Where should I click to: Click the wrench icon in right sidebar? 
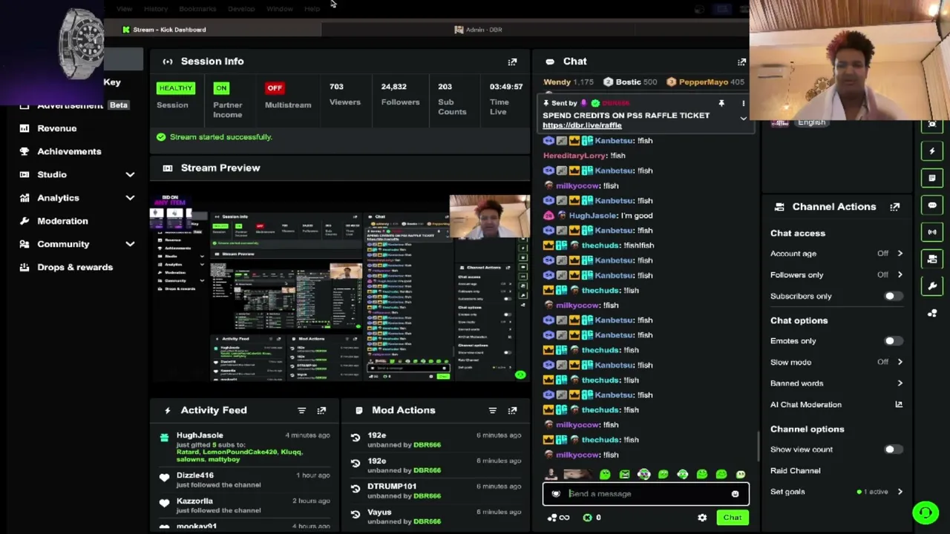tap(932, 286)
